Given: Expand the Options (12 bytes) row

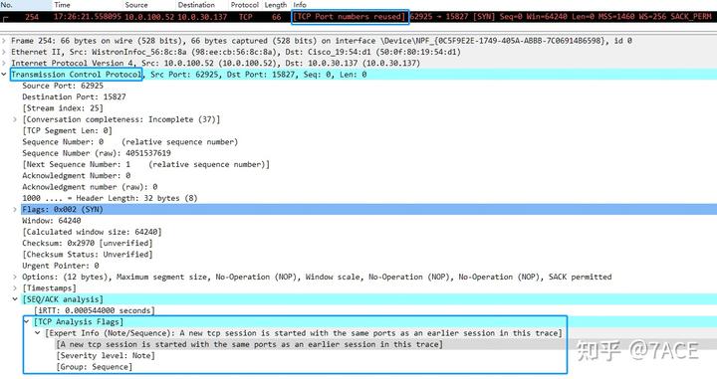Looking at the screenshot, I should [15, 278].
